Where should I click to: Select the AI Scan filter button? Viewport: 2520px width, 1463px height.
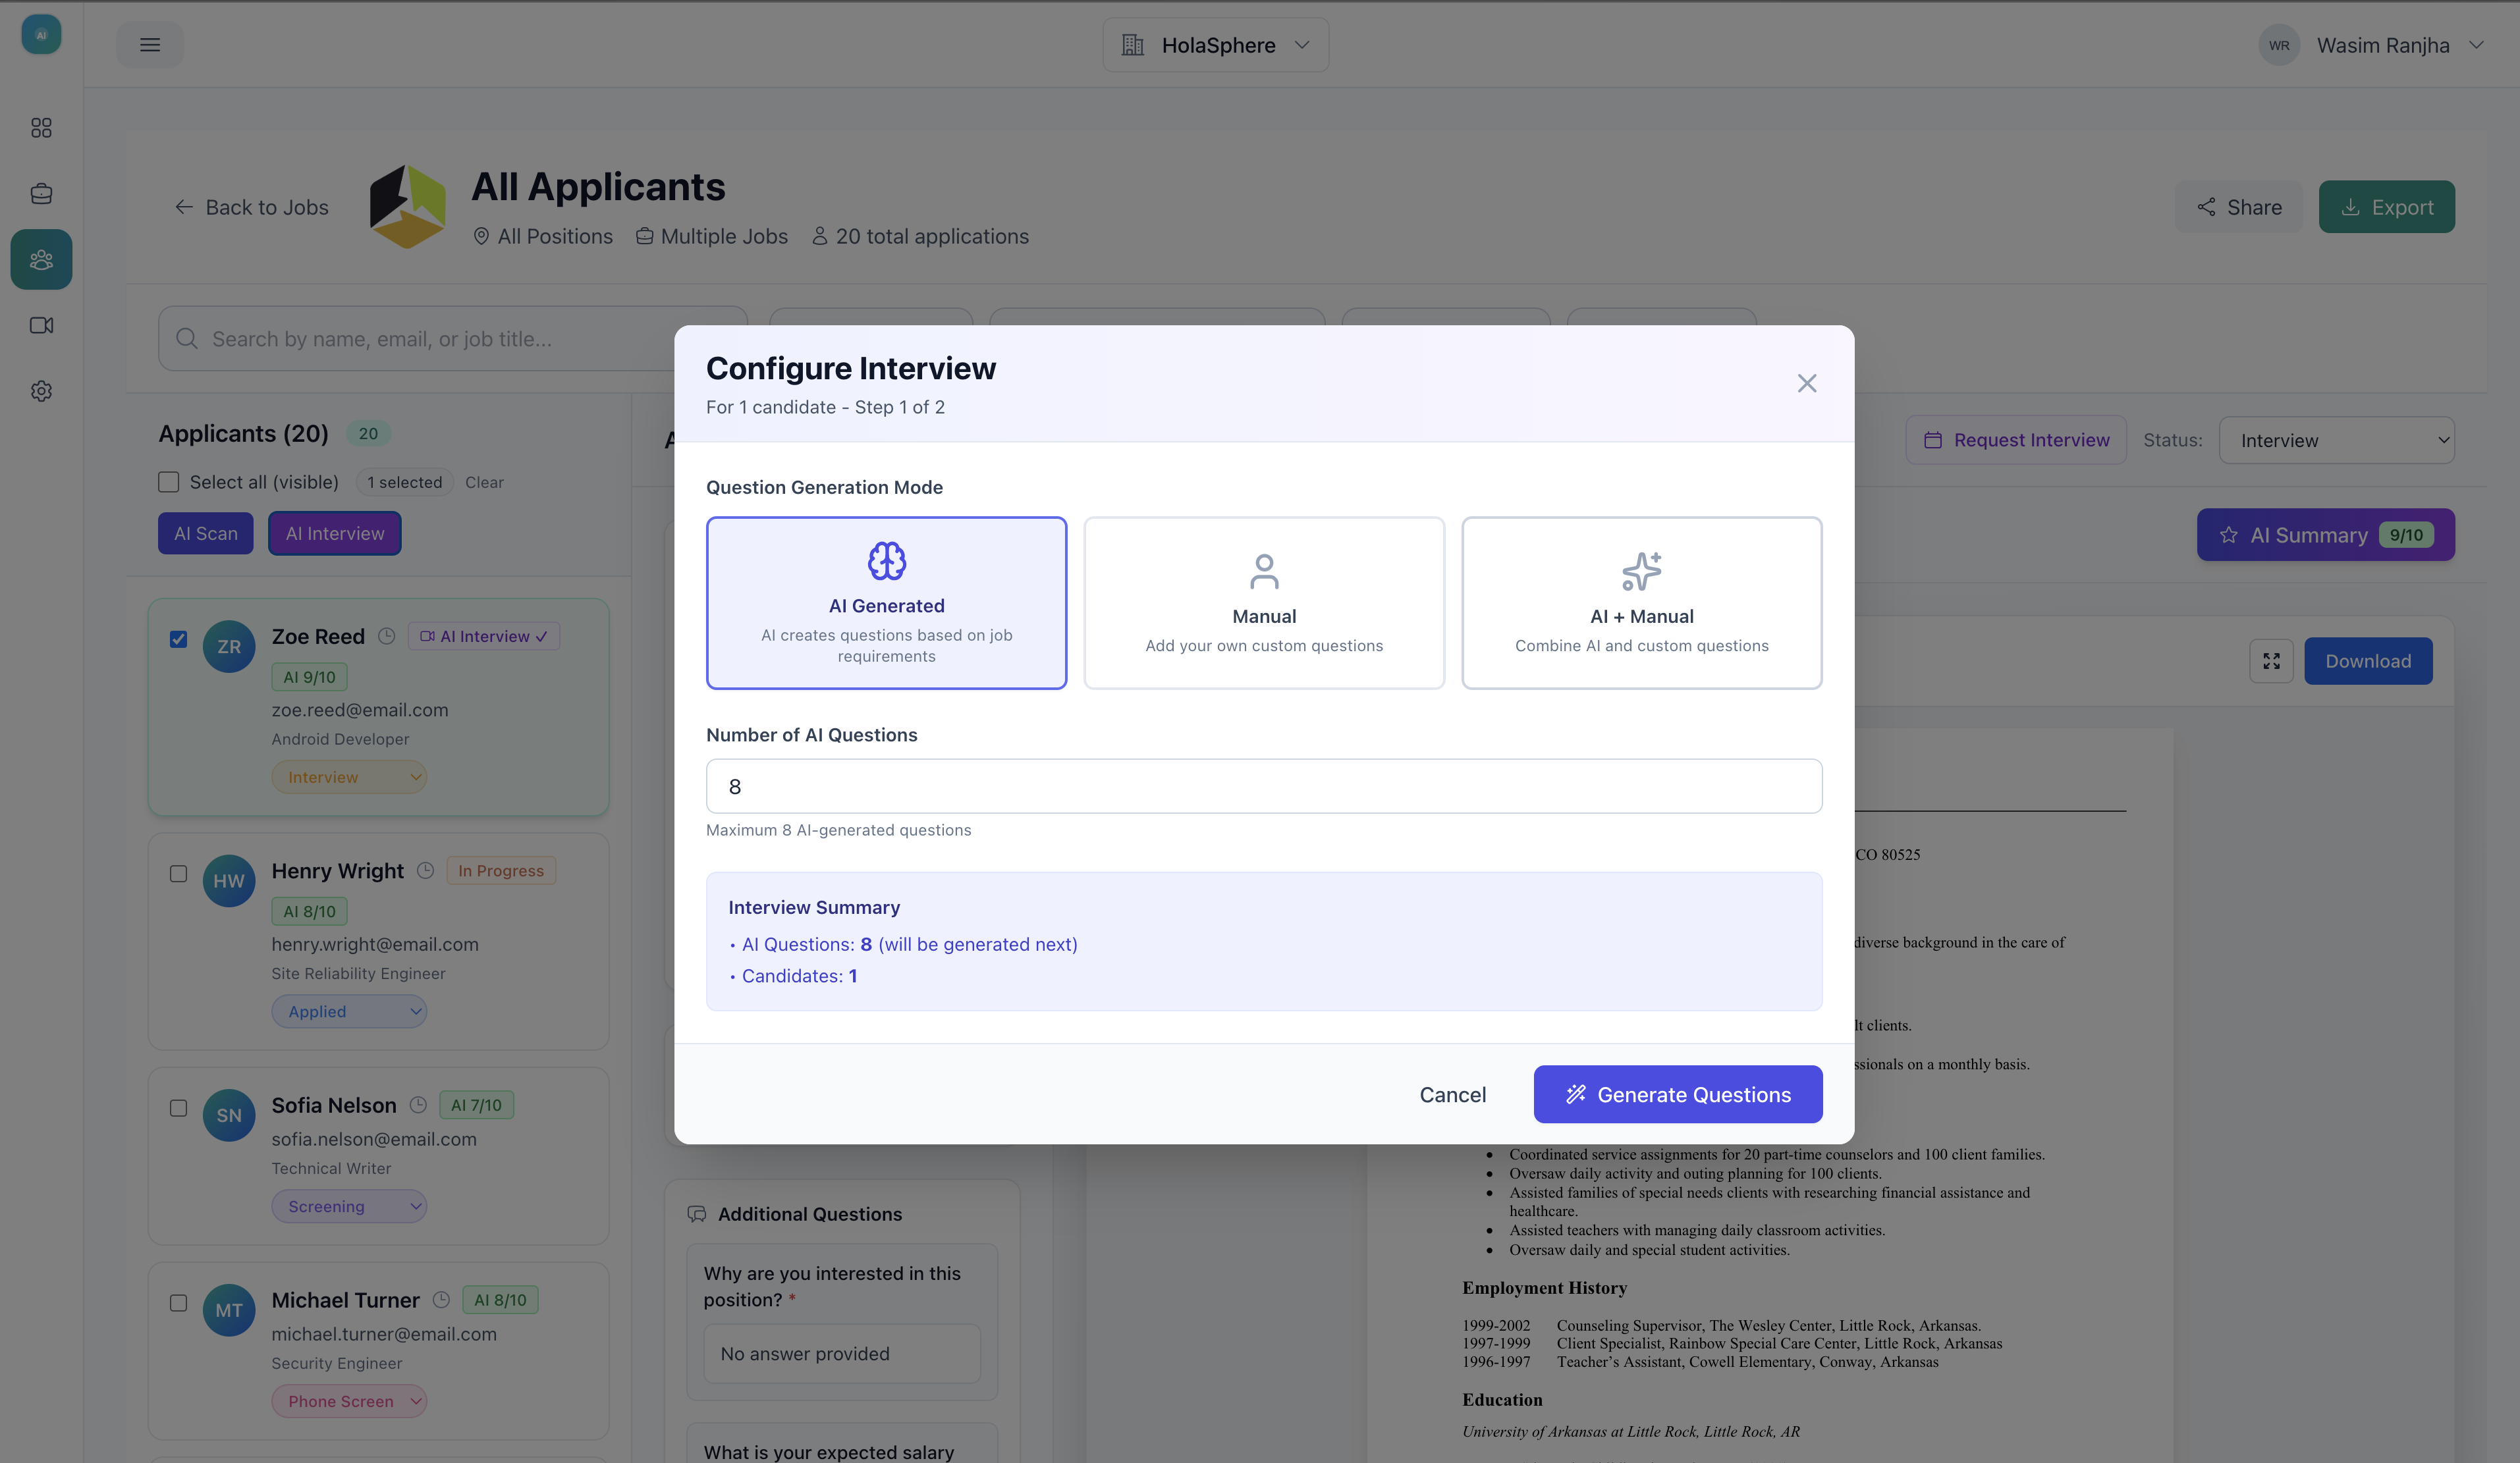coord(205,533)
